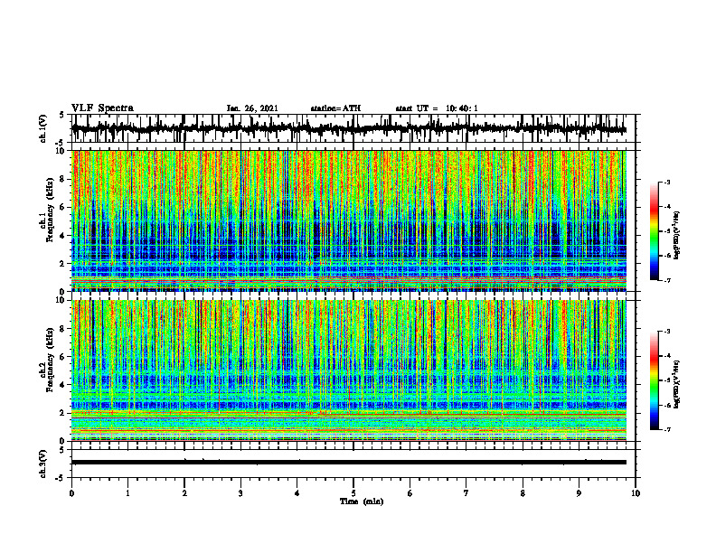This screenshot has height=553, width=716.
Task: Click the ch.3 waveform black band
Action: [x=349, y=463]
